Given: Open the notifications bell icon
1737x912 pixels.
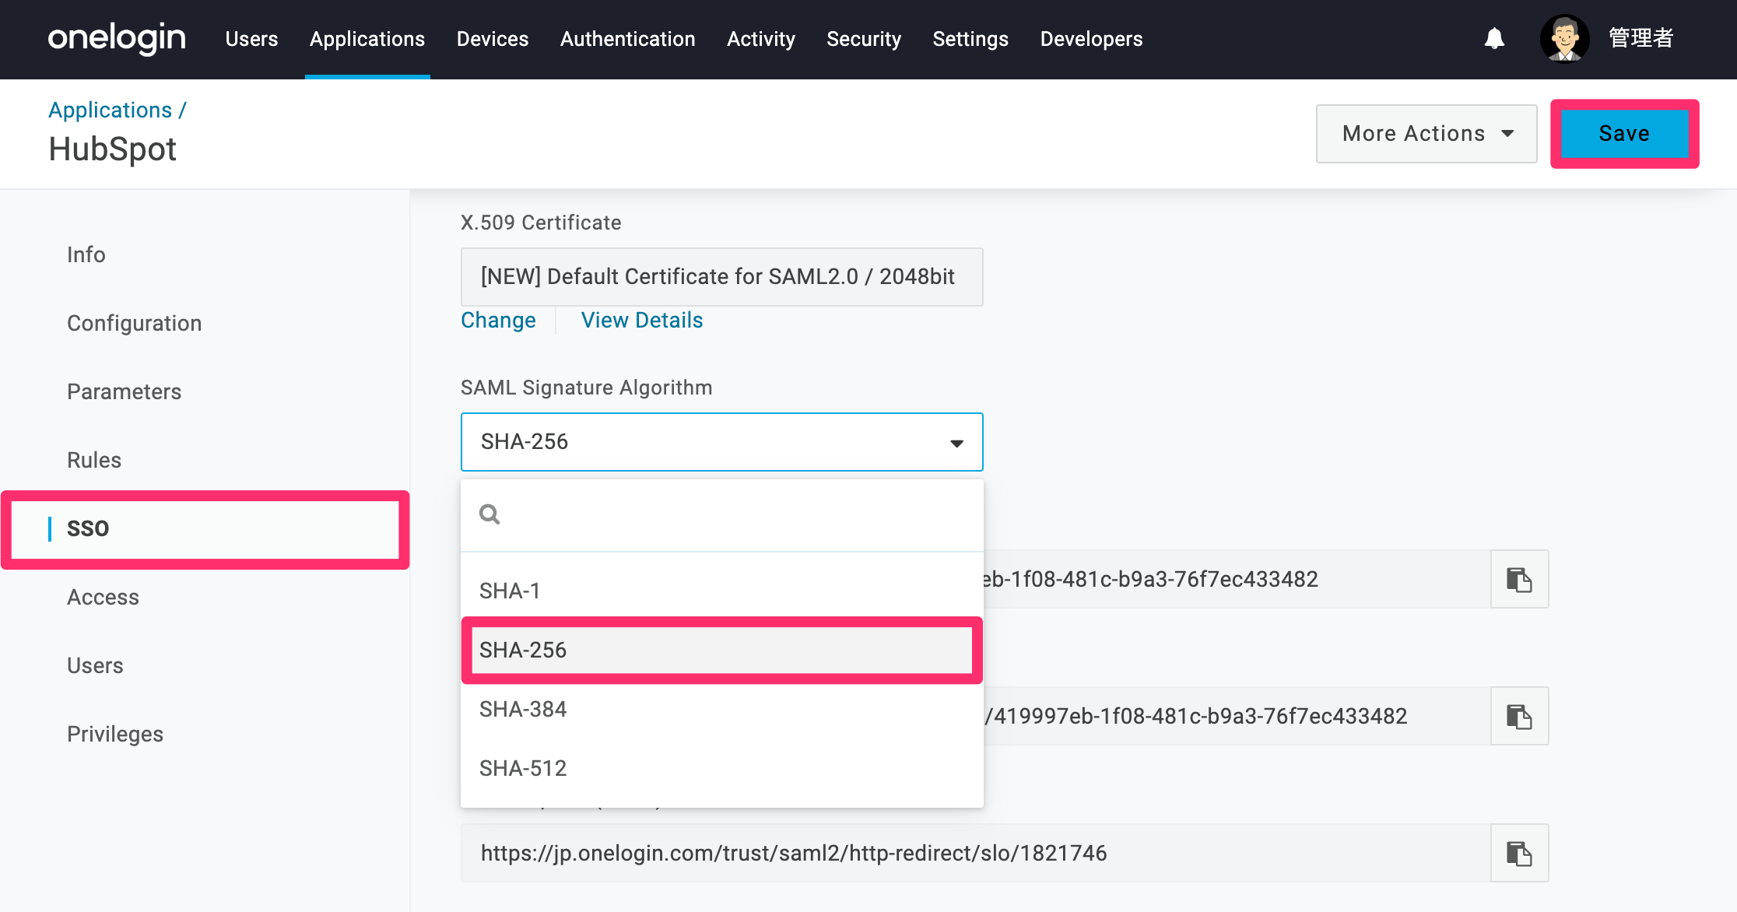Looking at the screenshot, I should click(1494, 39).
